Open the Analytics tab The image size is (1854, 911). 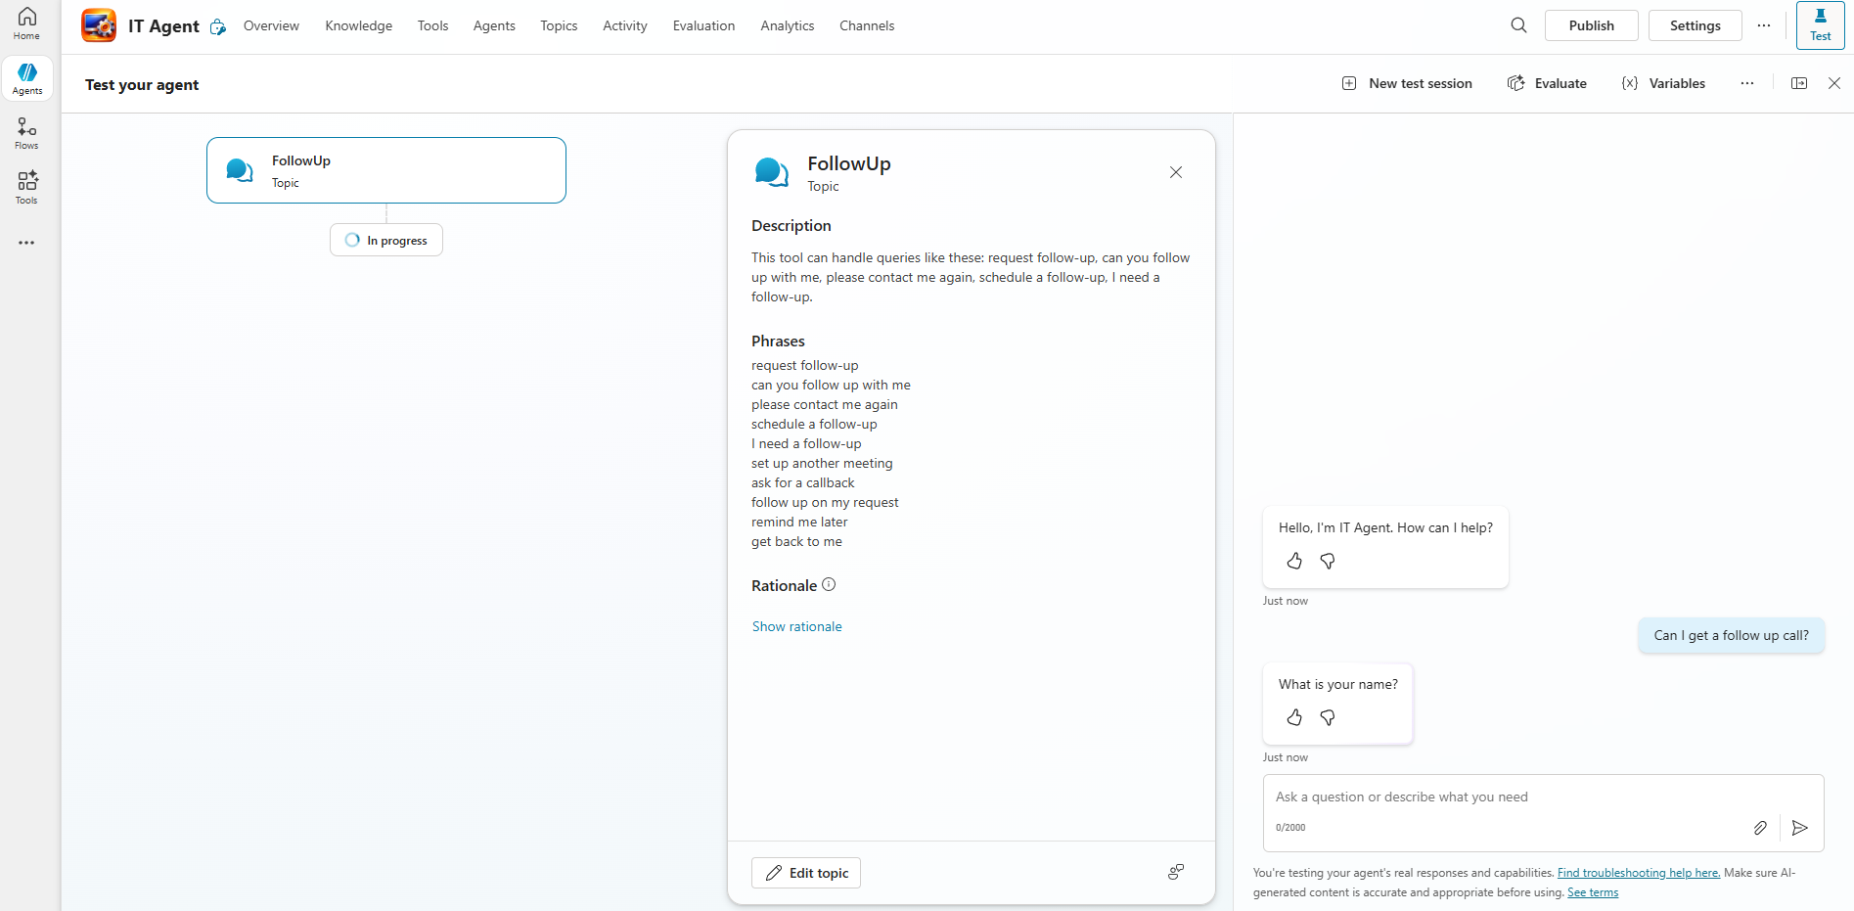coord(787,25)
